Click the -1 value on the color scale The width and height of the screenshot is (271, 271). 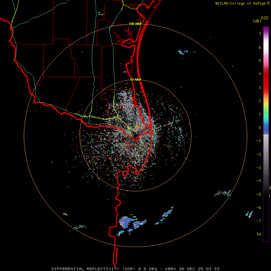coord(259,141)
